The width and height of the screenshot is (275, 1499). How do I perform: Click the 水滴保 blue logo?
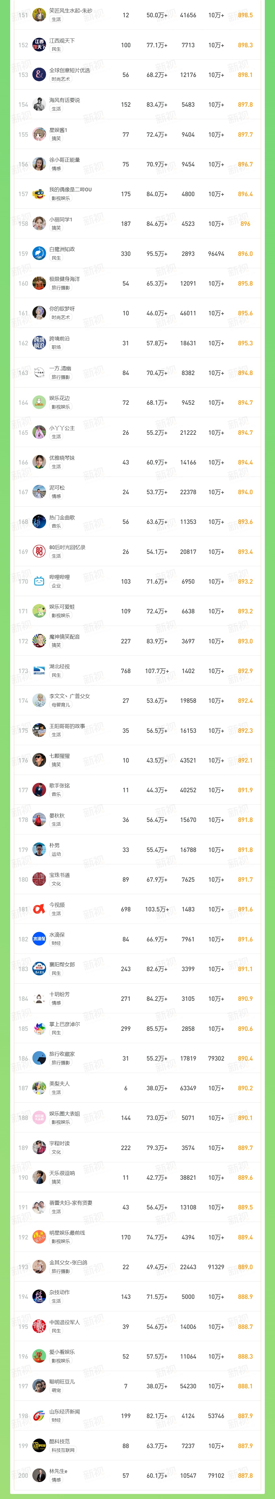pyautogui.click(x=39, y=939)
